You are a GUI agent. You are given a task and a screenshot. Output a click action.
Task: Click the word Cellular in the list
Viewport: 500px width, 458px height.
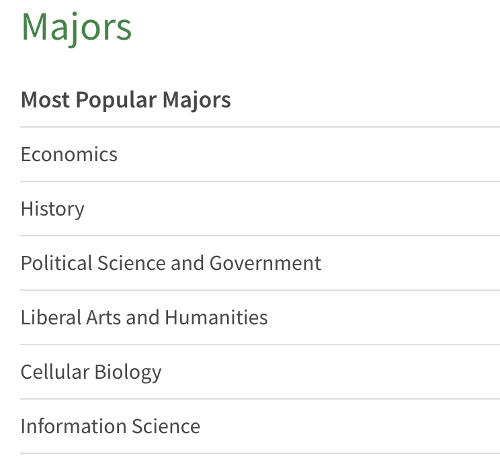coord(55,372)
